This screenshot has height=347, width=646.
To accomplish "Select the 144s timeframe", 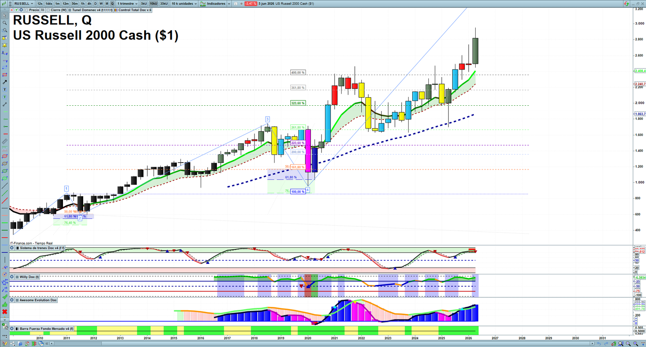I will coord(49,4).
